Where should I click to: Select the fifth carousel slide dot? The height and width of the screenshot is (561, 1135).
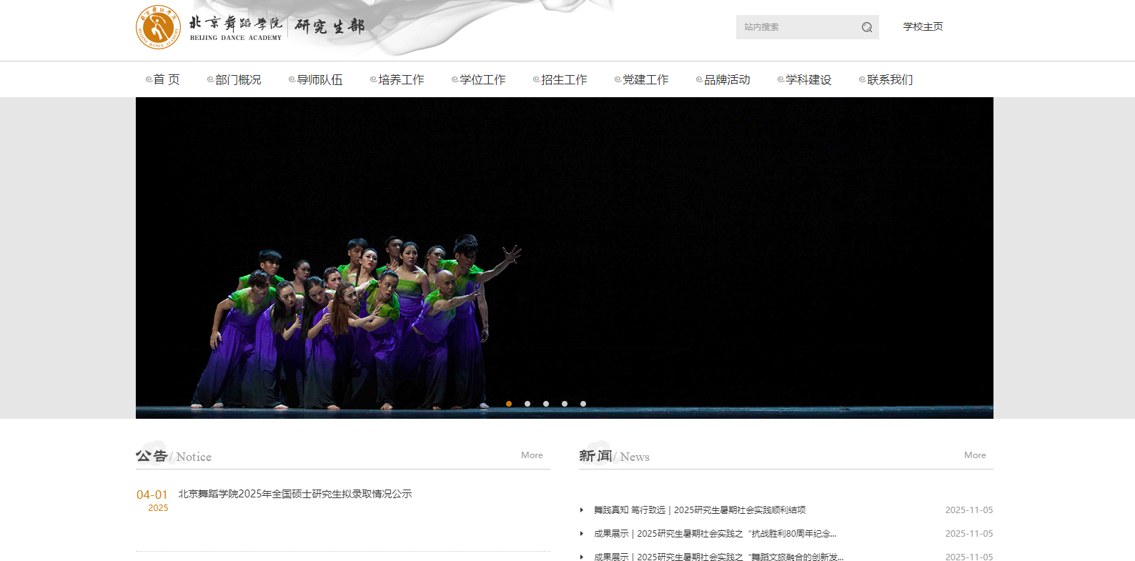583,404
